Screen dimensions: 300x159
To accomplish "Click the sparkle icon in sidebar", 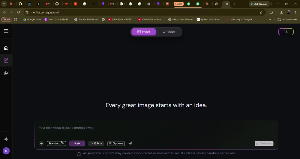I will 6,139.
